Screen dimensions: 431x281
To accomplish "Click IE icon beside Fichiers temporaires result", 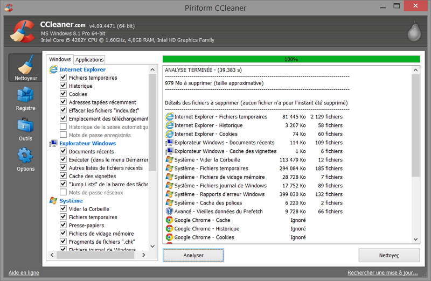I will pos(169,117).
